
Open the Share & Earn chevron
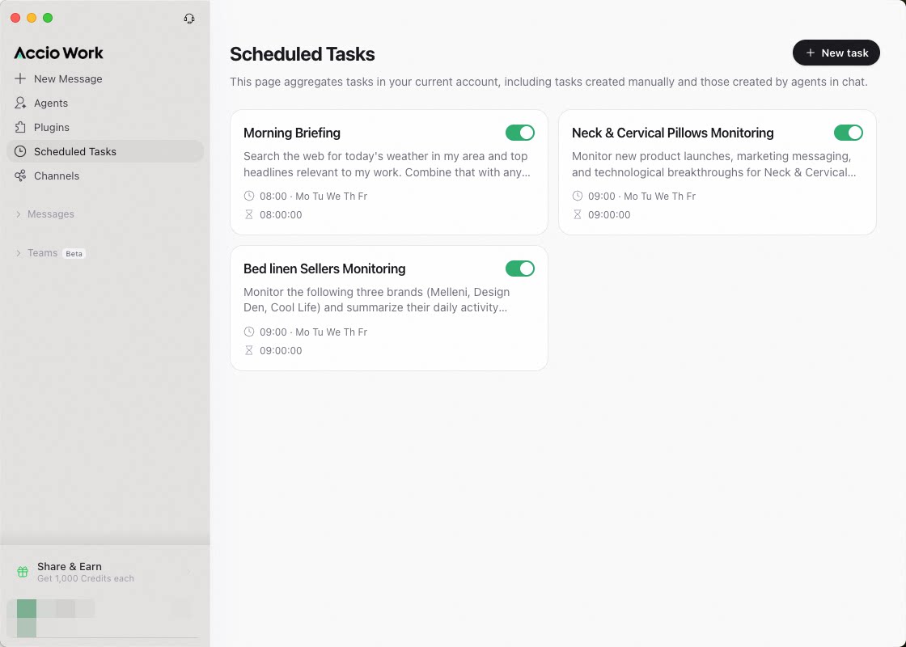pos(189,572)
